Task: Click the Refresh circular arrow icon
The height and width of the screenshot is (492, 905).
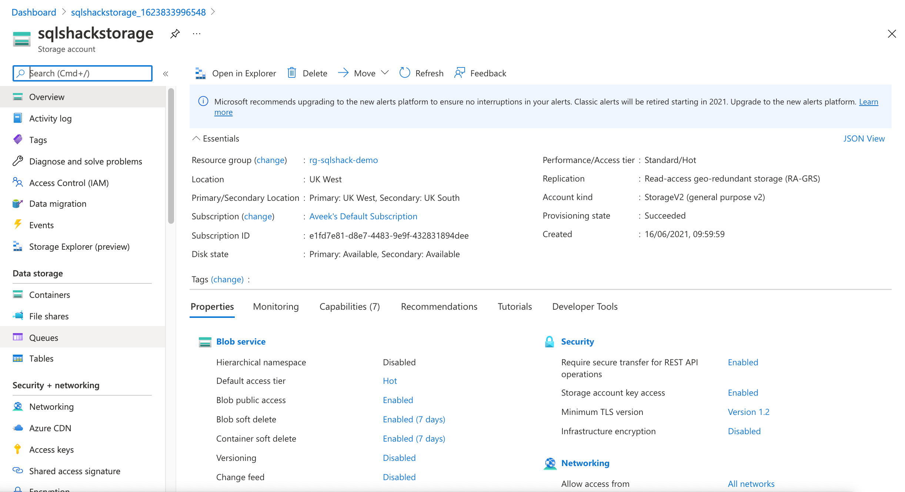Action: [404, 73]
